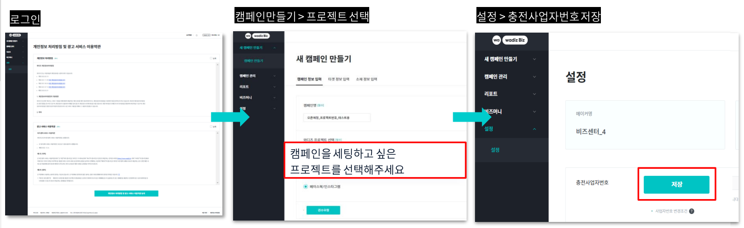The height and width of the screenshot is (228, 744).
Task: Expand 새 캠페인 만들기 chevron in the settings screen sidebar
Action: [x=534, y=59]
